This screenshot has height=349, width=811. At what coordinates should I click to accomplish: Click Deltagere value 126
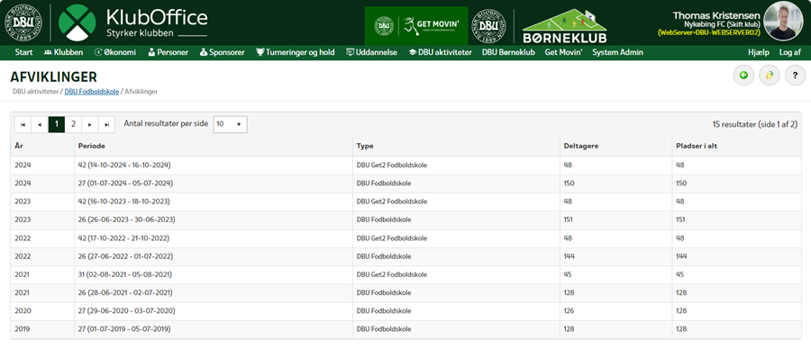pyautogui.click(x=569, y=311)
